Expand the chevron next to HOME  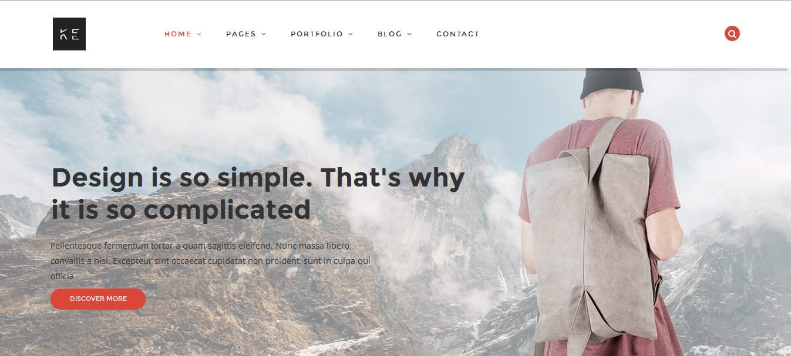click(199, 34)
